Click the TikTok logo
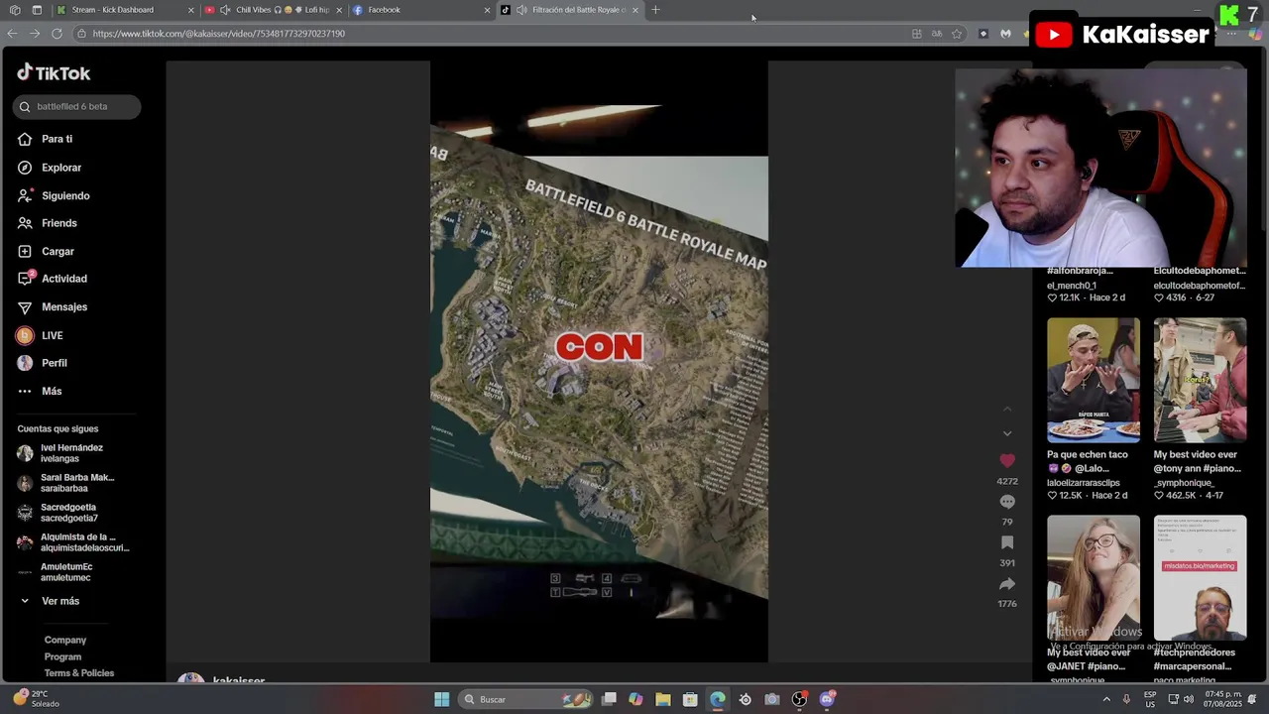Viewport: 1269px width, 714px height. 54,73
